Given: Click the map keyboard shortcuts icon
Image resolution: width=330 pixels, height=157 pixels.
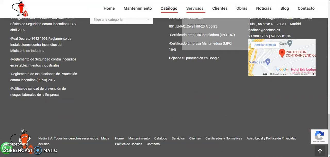Looking at the screenshot, I should pos(265,74).
